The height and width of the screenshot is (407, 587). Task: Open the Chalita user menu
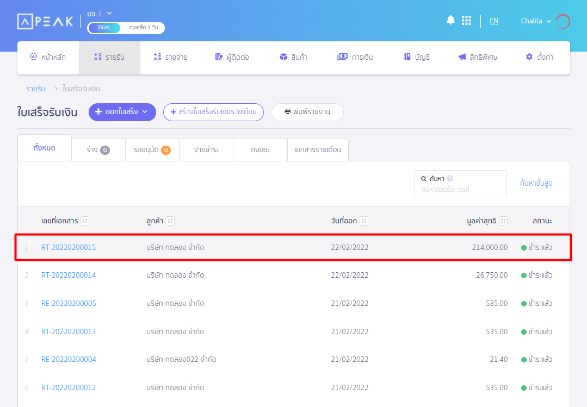[536, 21]
